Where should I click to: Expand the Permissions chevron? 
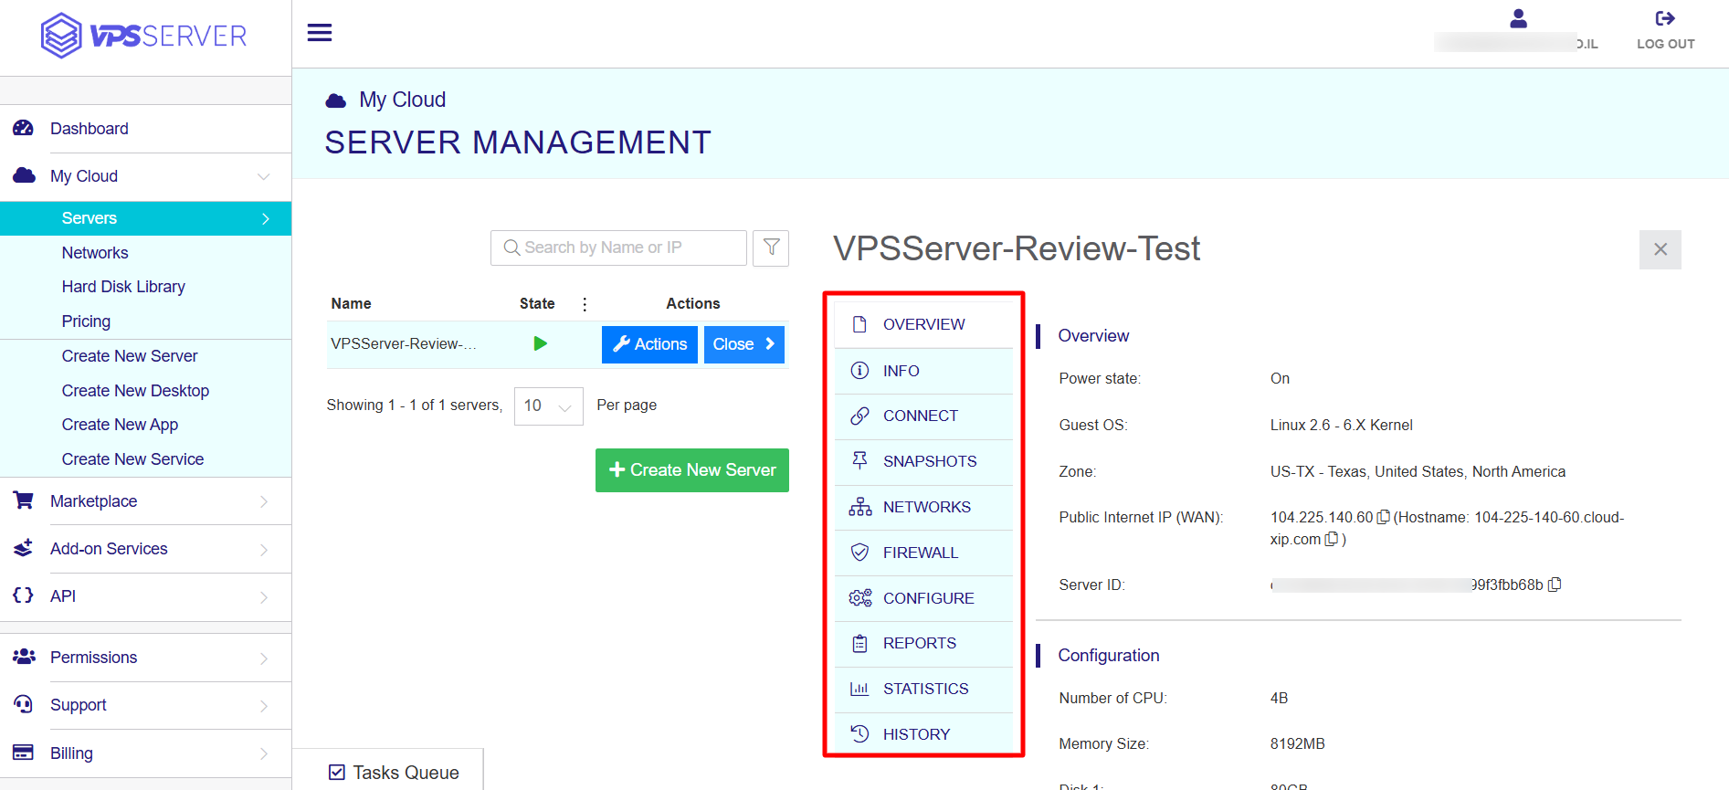click(x=264, y=658)
